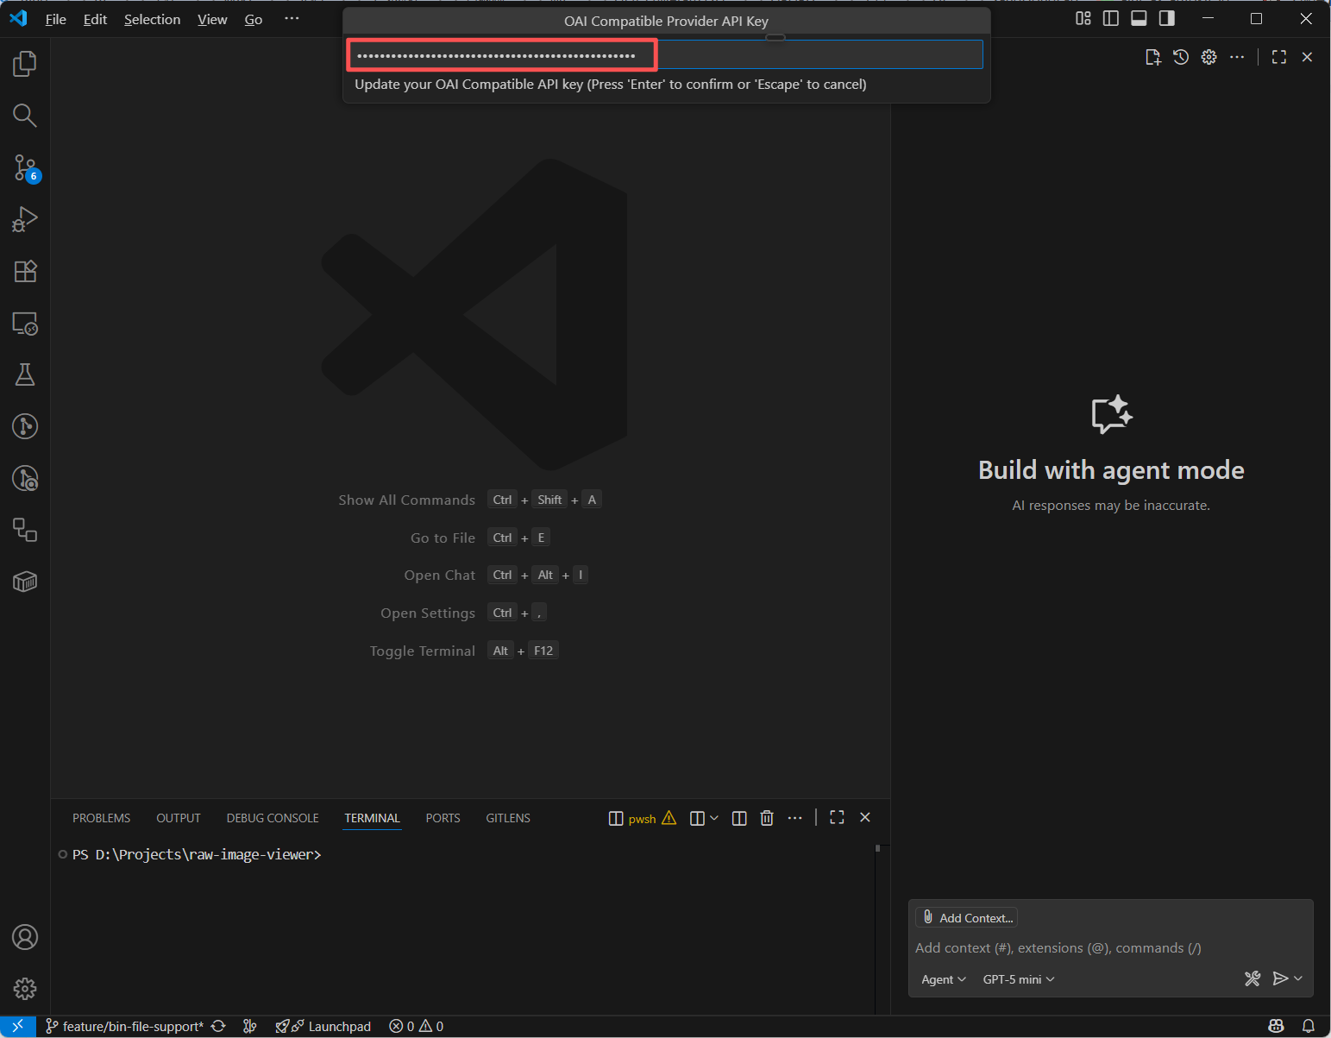Open the GitLens view in activity bar
The height and width of the screenshot is (1038, 1331).
25,426
